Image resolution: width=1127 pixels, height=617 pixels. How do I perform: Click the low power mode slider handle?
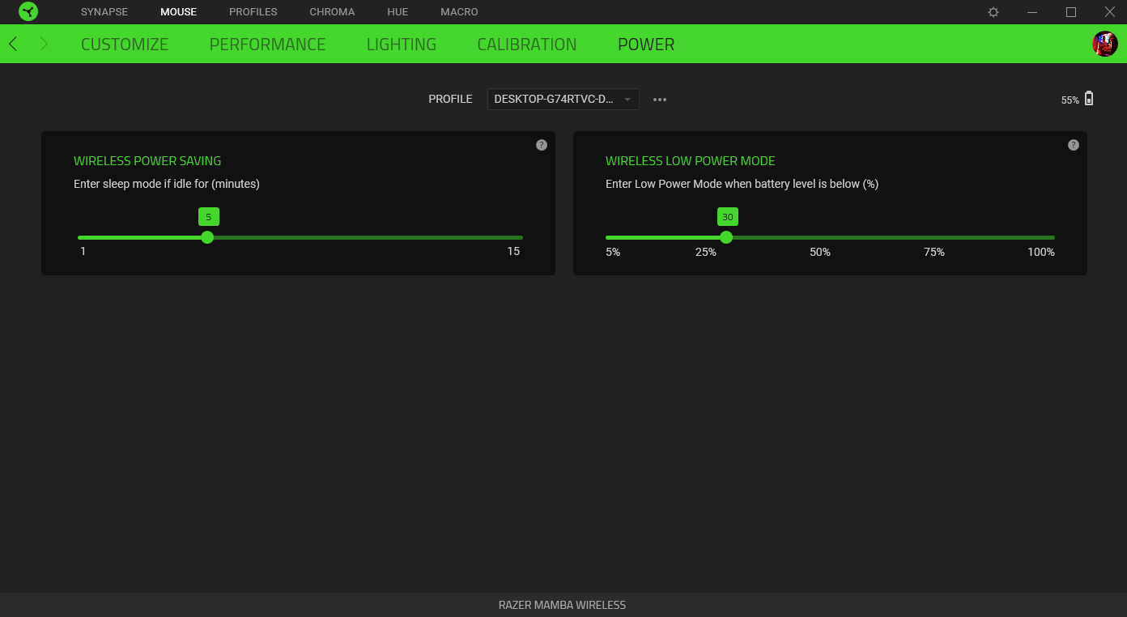pos(726,237)
